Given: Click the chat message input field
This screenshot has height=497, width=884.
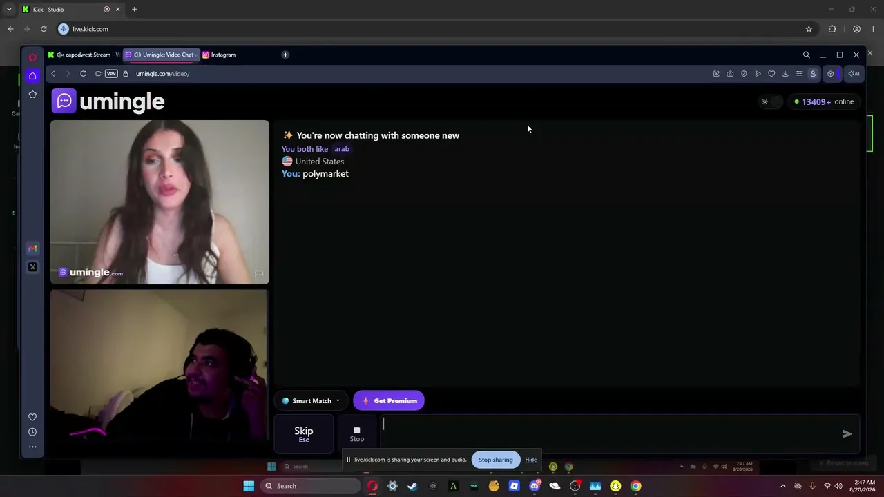Looking at the screenshot, I should 608,433.
